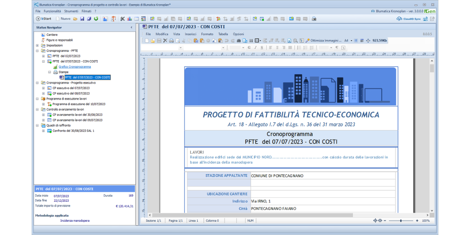
Task: Click the printer icon in editor toolbar
Action: 171,41
